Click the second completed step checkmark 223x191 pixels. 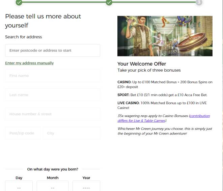pyautogui.click(x=109, y=2)
